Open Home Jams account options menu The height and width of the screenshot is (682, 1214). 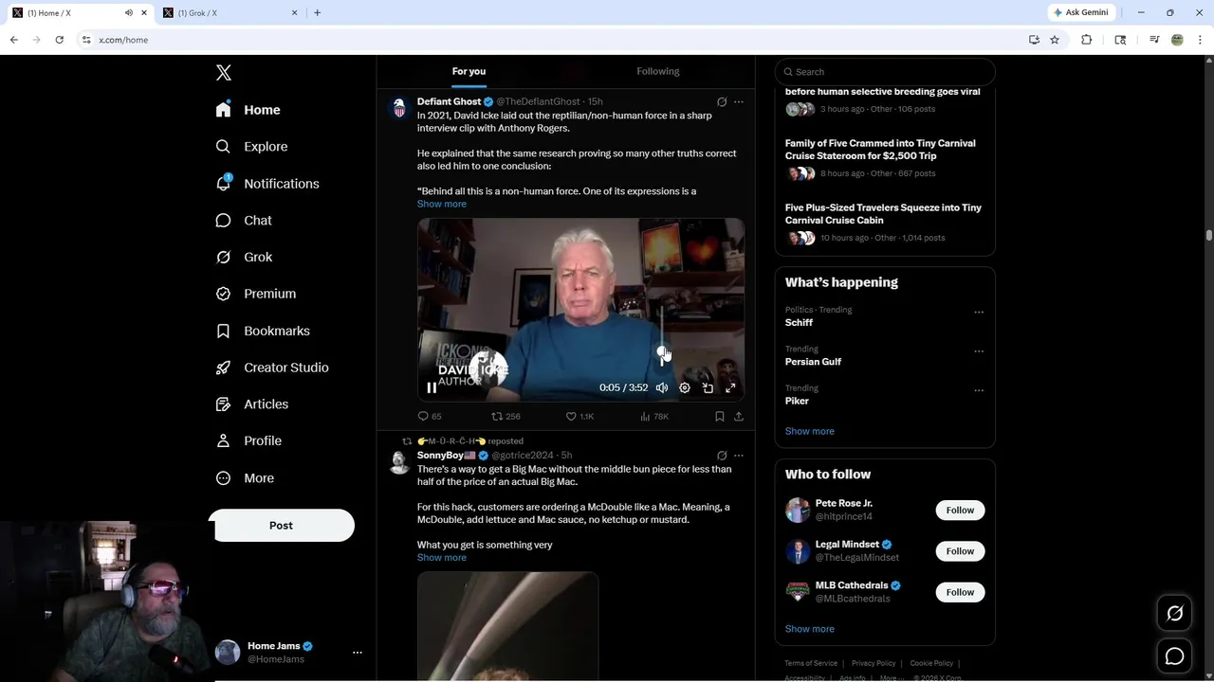[358, 653]
